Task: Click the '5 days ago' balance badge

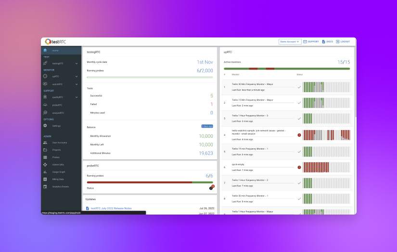Action: (x=207, y=126)
